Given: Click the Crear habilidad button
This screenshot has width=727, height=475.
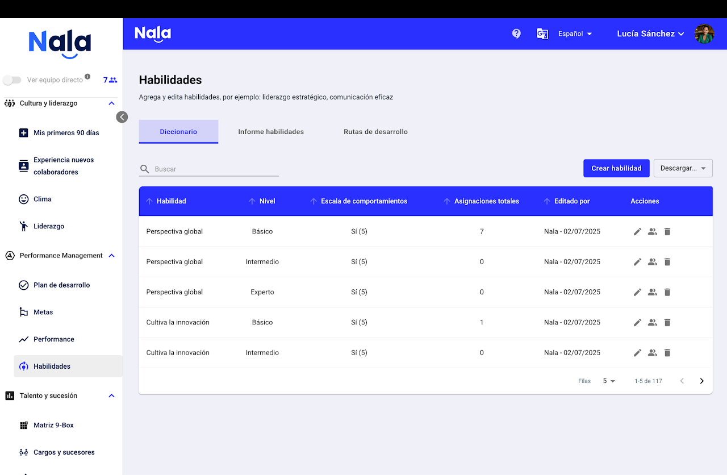Looking at the screenshot, I should click(616, 168).
